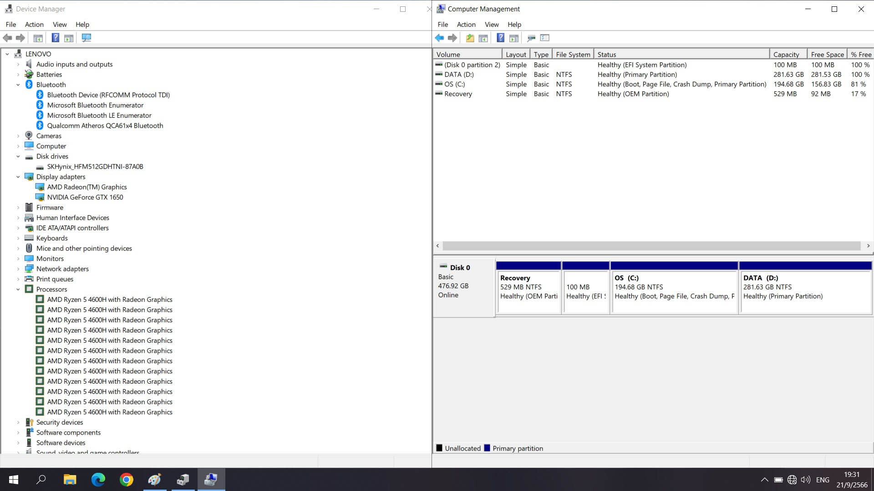Collapse the Processors category
Image resolution: width=874 pixels, height=491 pixels.
(x=18, y=289)
